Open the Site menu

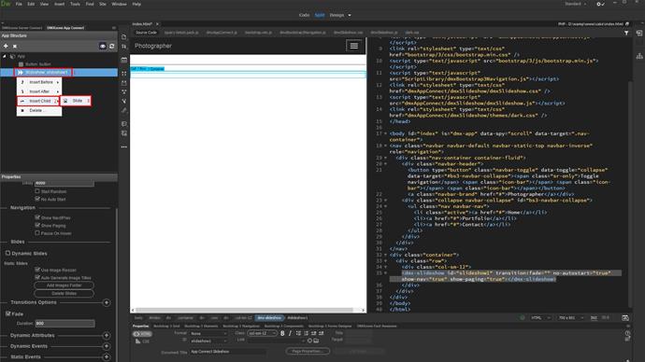[103, 4]
